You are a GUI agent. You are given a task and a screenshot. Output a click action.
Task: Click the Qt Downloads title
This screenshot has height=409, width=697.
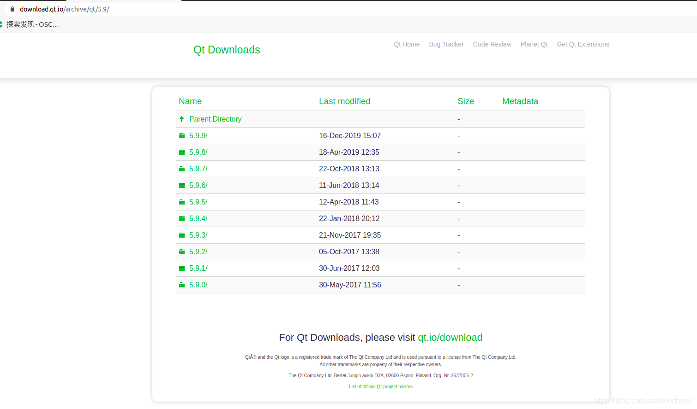(x=227, y=50)
